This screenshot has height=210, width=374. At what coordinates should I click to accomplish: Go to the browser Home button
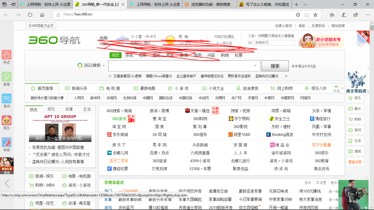pyautogui.click(x=42, y=15)
